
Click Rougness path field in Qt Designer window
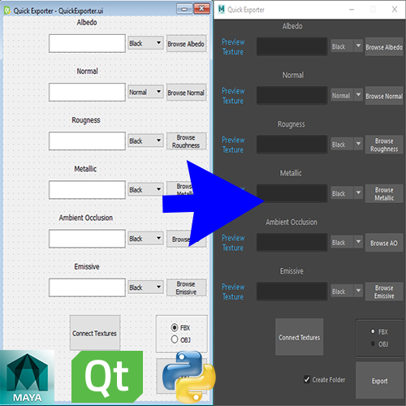click(87, 141)
